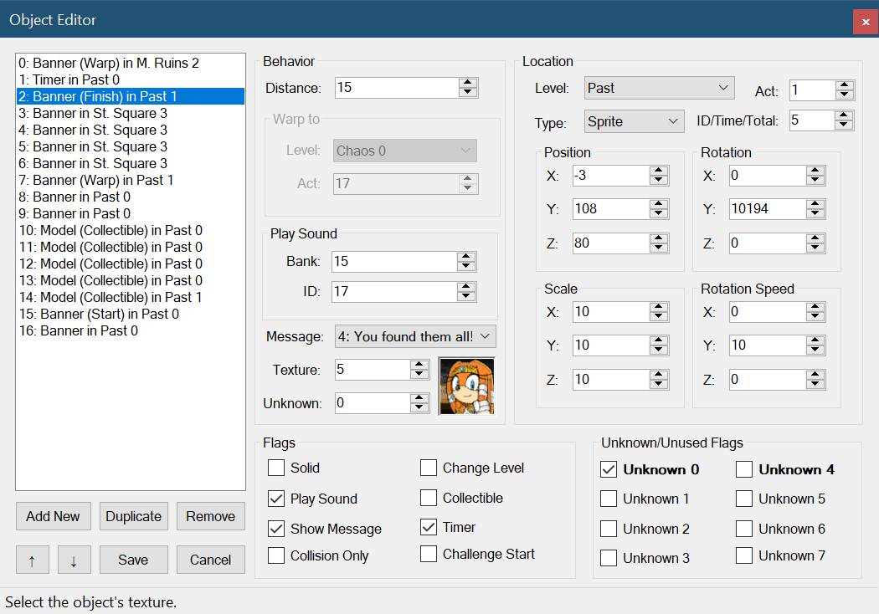879x614 pixels.
Task: Enable the Solid flag checkbox
Action: (x=276, y=468)
